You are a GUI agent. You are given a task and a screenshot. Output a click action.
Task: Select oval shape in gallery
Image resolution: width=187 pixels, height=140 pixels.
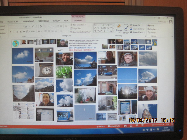(108, 25)
